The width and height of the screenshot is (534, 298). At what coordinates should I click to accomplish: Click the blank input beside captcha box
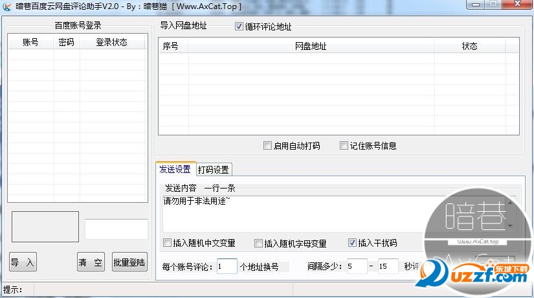pos(116,229)
